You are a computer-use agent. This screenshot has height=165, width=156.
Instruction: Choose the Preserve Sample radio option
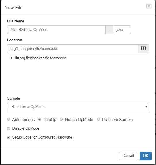click(x=98, y=119)
